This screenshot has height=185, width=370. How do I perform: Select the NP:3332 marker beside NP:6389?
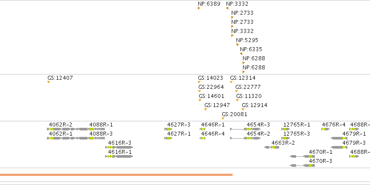[x=227, y=8]
